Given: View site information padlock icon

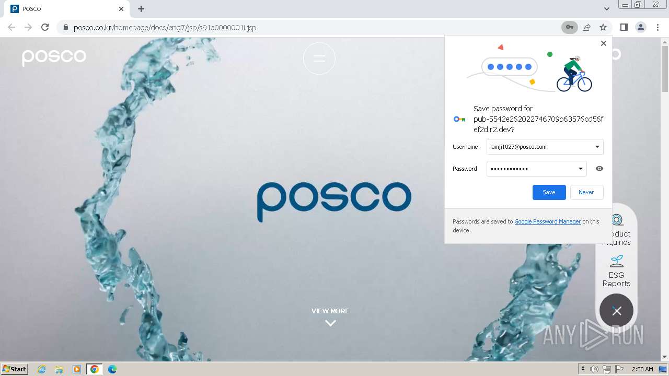Looking at the screenshot, I should click(x=65, y=27).
